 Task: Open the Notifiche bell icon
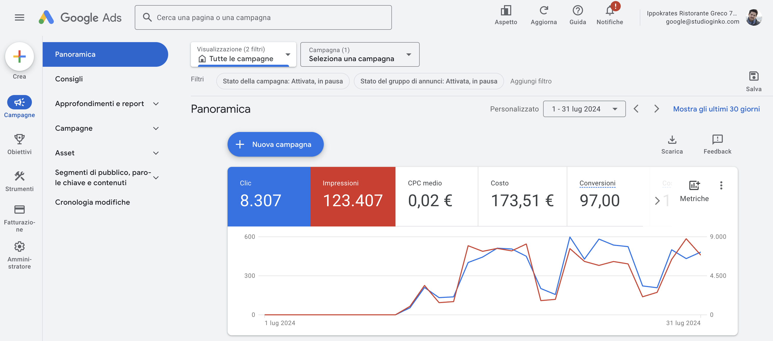coord(609,11)
